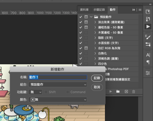Select the 筆刷複製繪圖設定 action row
This screenshot has height=121, width=153.
coord(122,79)
